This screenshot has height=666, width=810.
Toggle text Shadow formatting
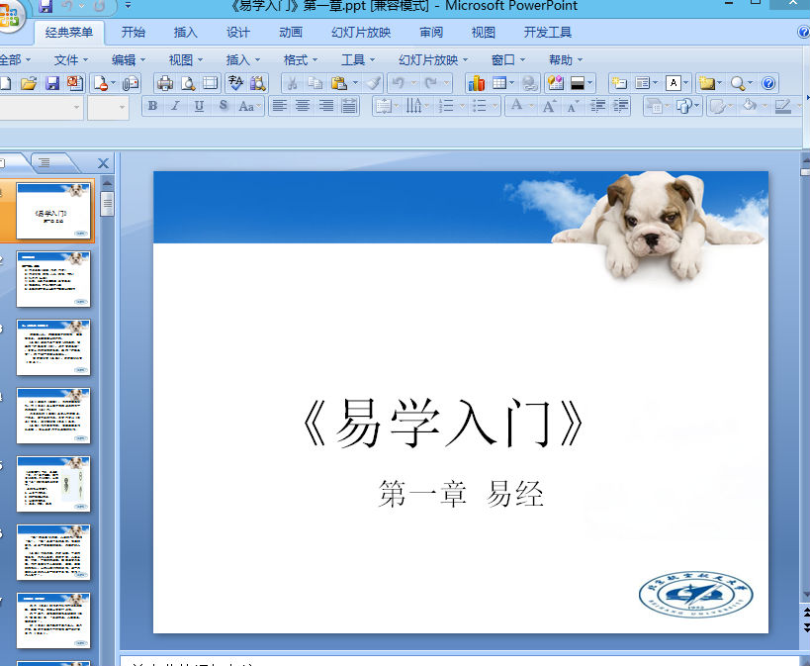pyautogui.click(x=223, y=106)
